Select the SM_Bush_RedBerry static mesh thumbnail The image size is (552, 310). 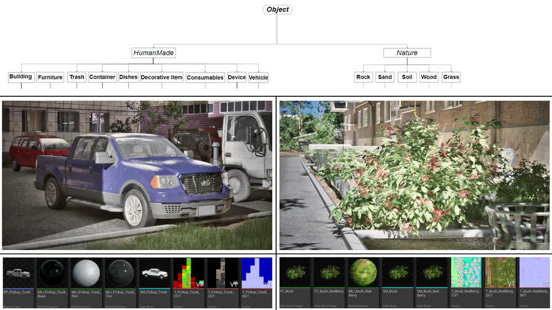[432, 273]
